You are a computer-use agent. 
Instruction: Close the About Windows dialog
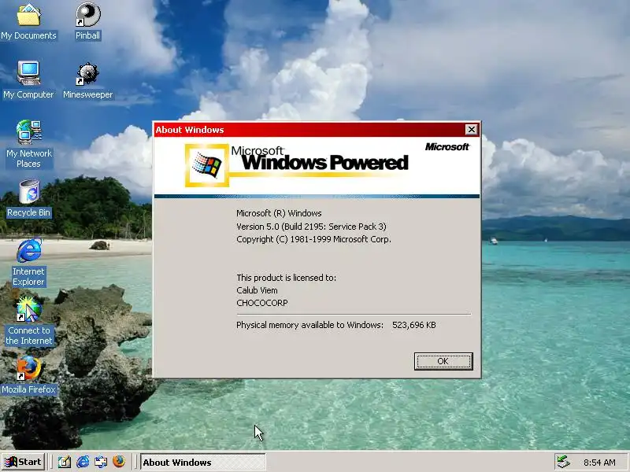click(471, 130)
